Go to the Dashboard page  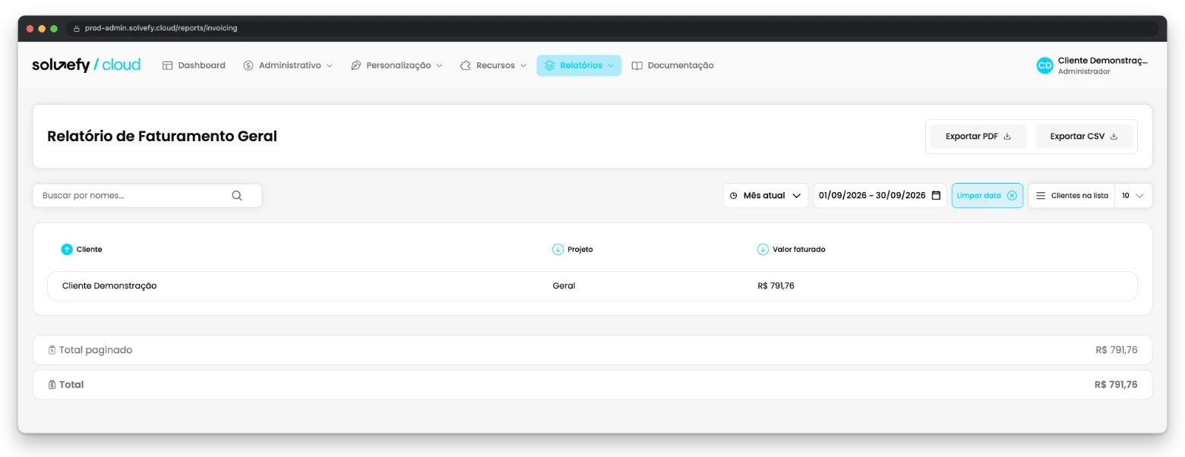[x=194, y=65]
